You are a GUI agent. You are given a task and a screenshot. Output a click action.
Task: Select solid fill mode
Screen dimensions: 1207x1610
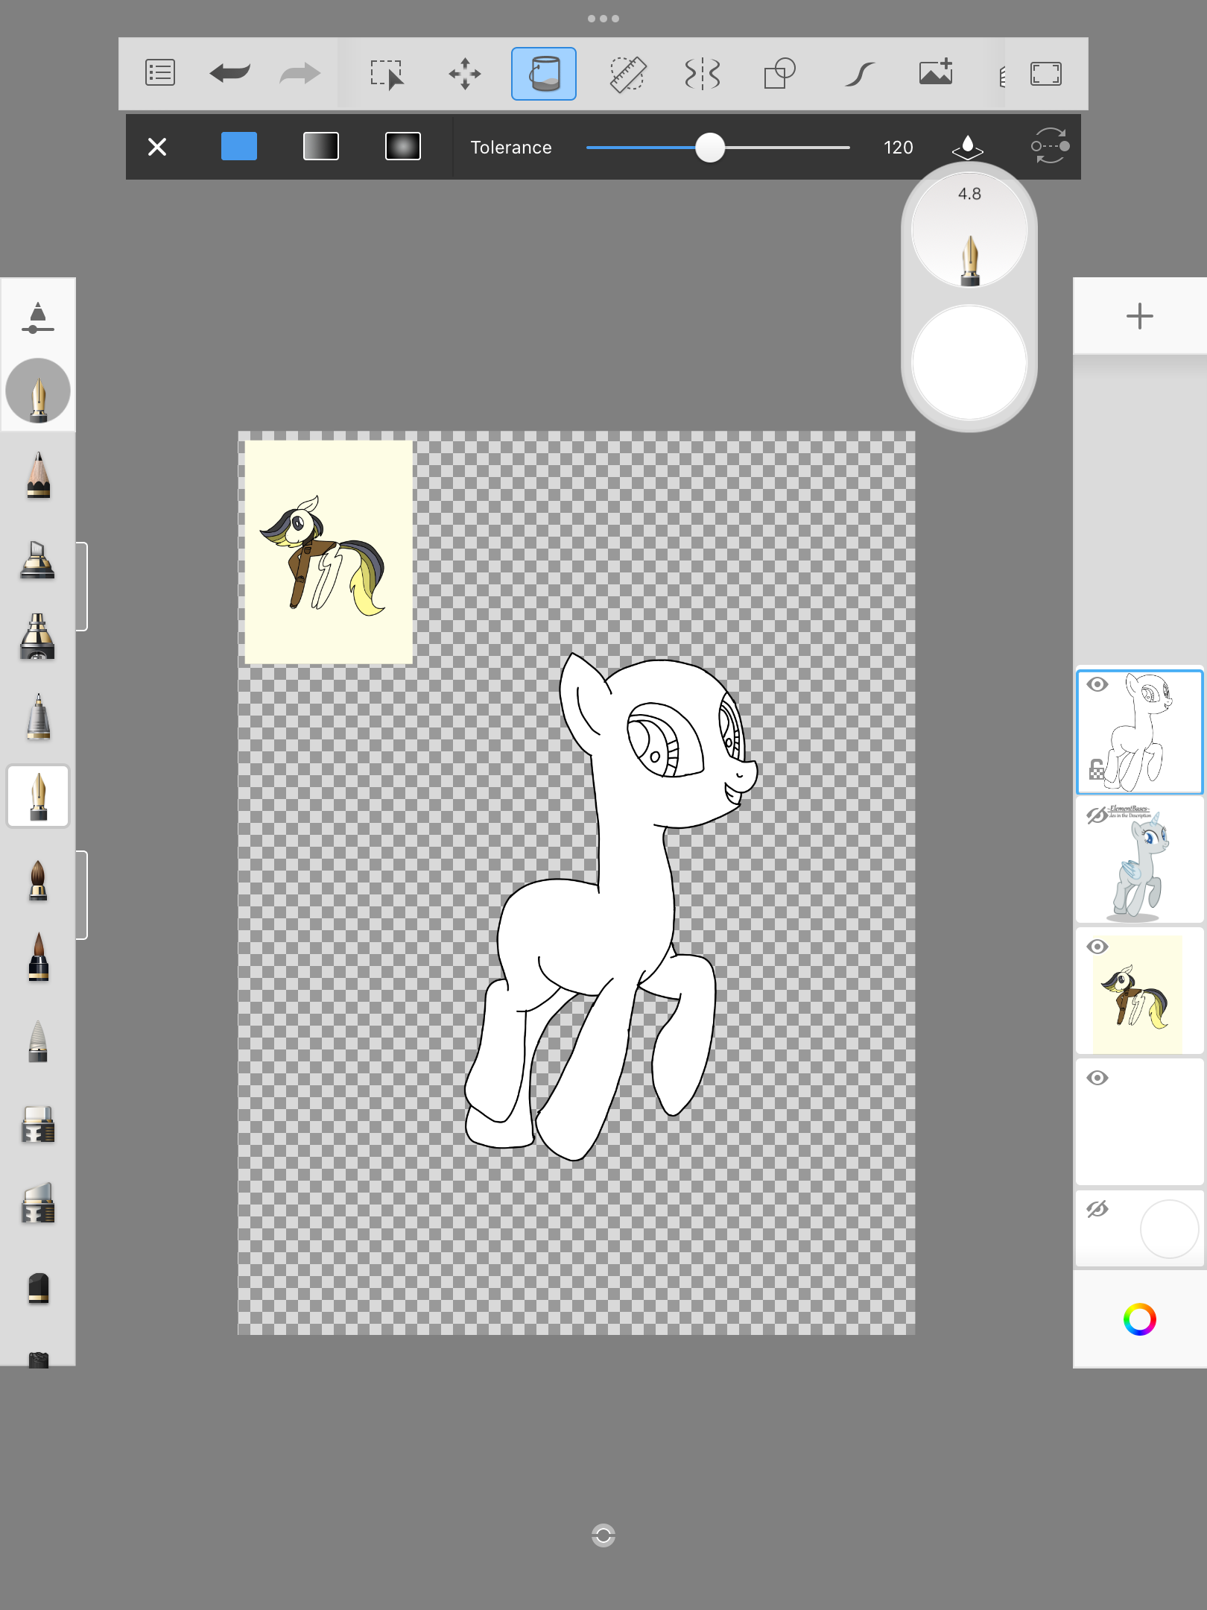click(239, 146)
